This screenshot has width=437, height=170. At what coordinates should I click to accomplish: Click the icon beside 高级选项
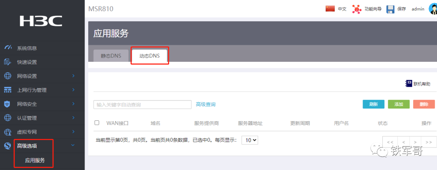pos(8,145)
